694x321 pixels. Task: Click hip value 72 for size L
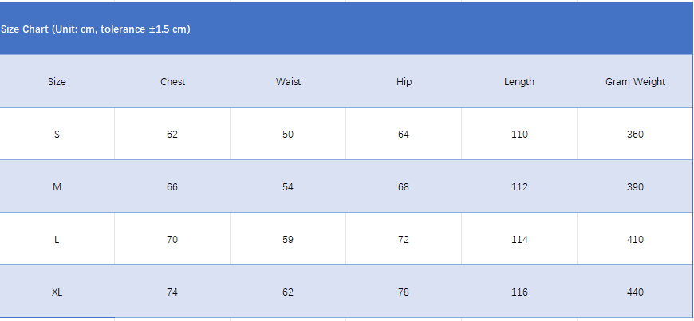coord(404,240)
